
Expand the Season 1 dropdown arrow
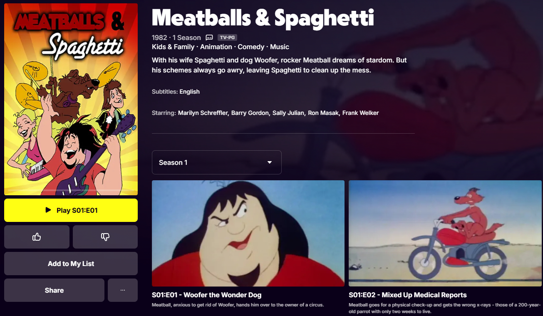pyautogui.click(x=270, y=162)
